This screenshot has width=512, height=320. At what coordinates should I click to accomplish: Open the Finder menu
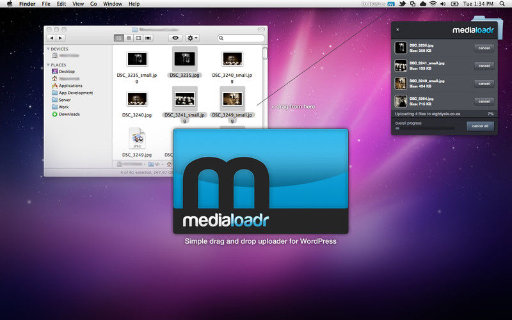27,4
